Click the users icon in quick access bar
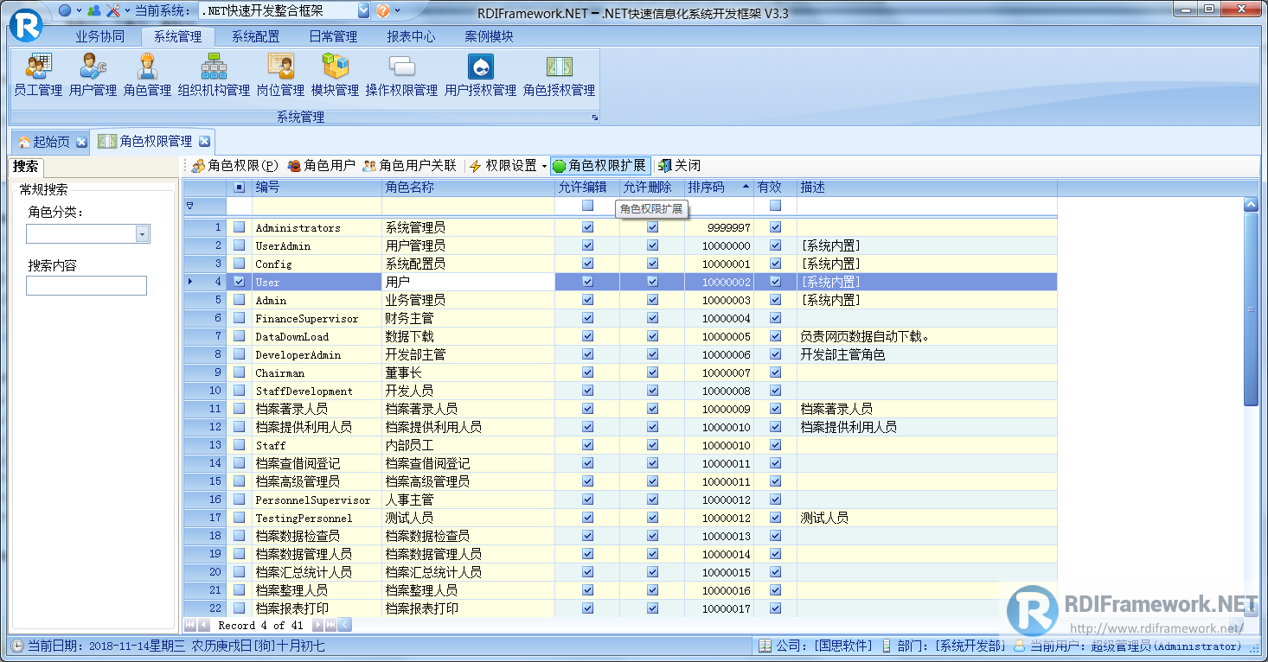Image resolution: width=1268 pixels, height=662 pixels. click(94, 11)
